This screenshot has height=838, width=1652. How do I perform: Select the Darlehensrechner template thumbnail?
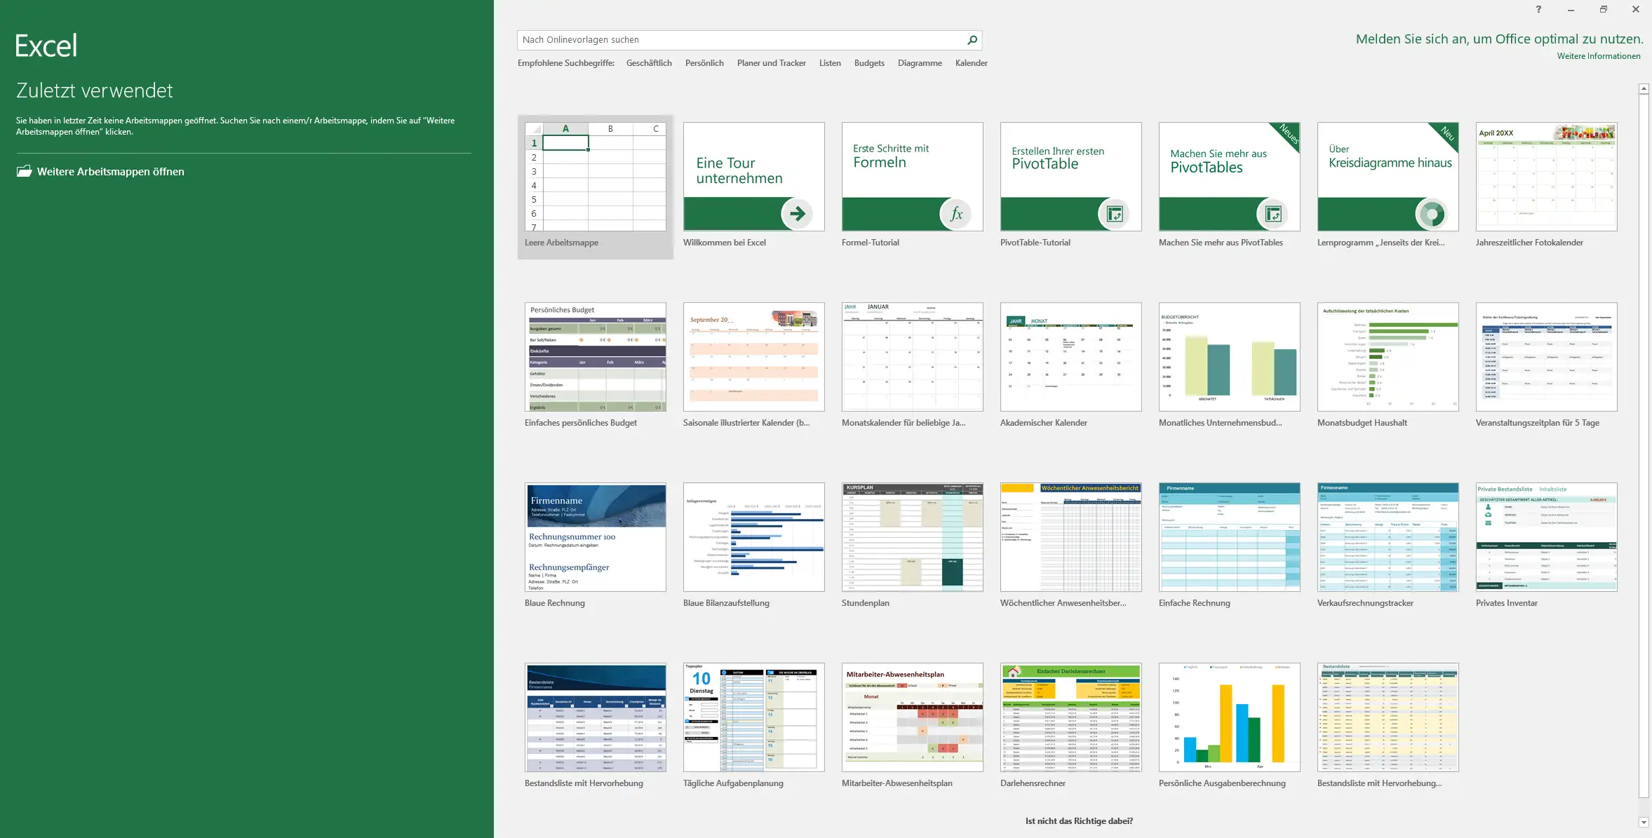1070,717
